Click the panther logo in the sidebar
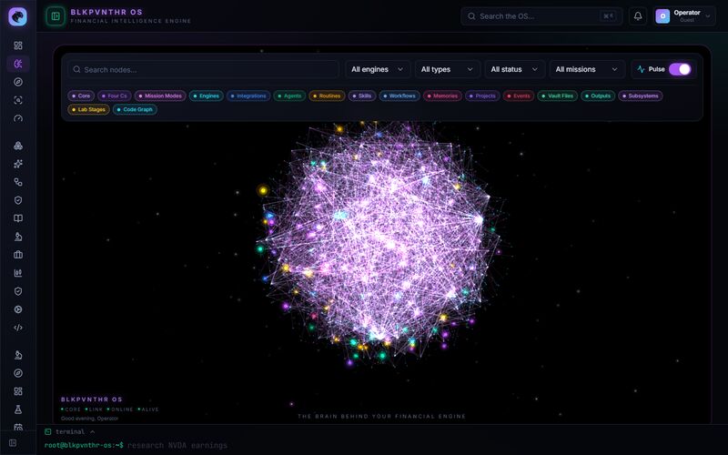 17,16
